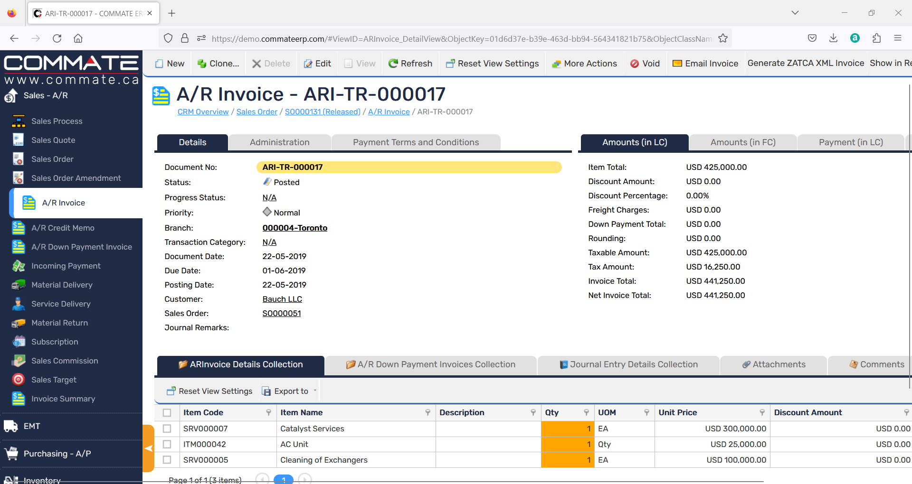This screenshot has height=484, width=912.
Task: Filter the Description column
Action: click(x=533, y=413)
